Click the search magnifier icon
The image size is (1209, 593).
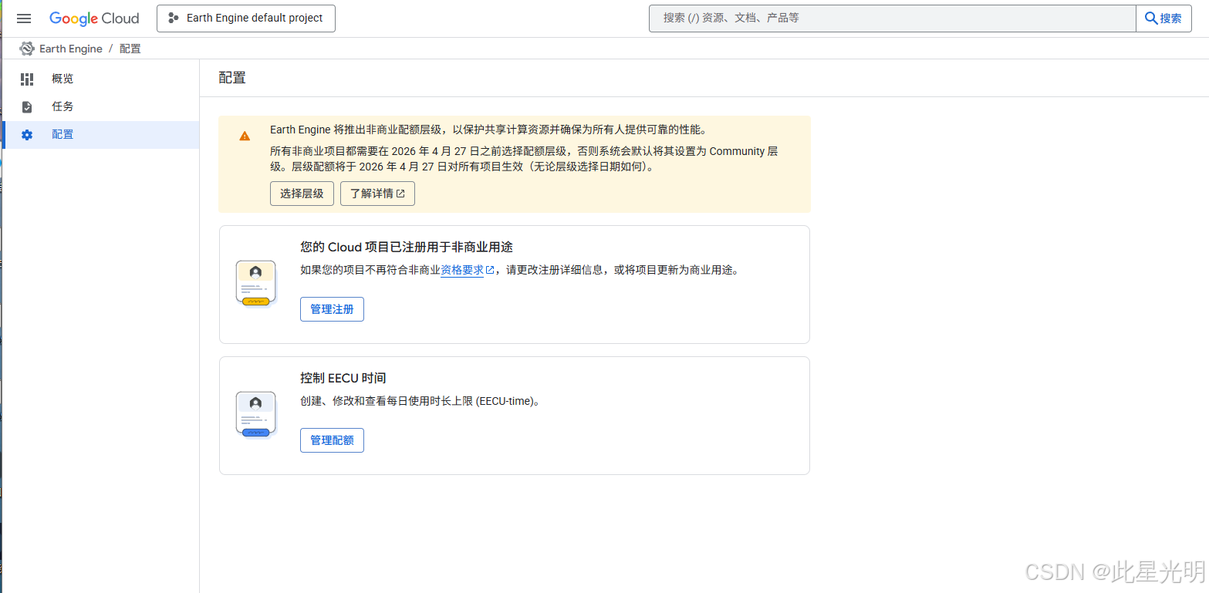point(1153,17)
